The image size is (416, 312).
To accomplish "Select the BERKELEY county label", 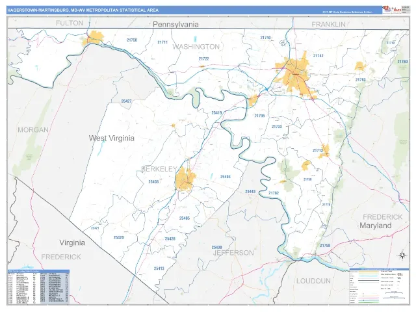I will [159, 169].
